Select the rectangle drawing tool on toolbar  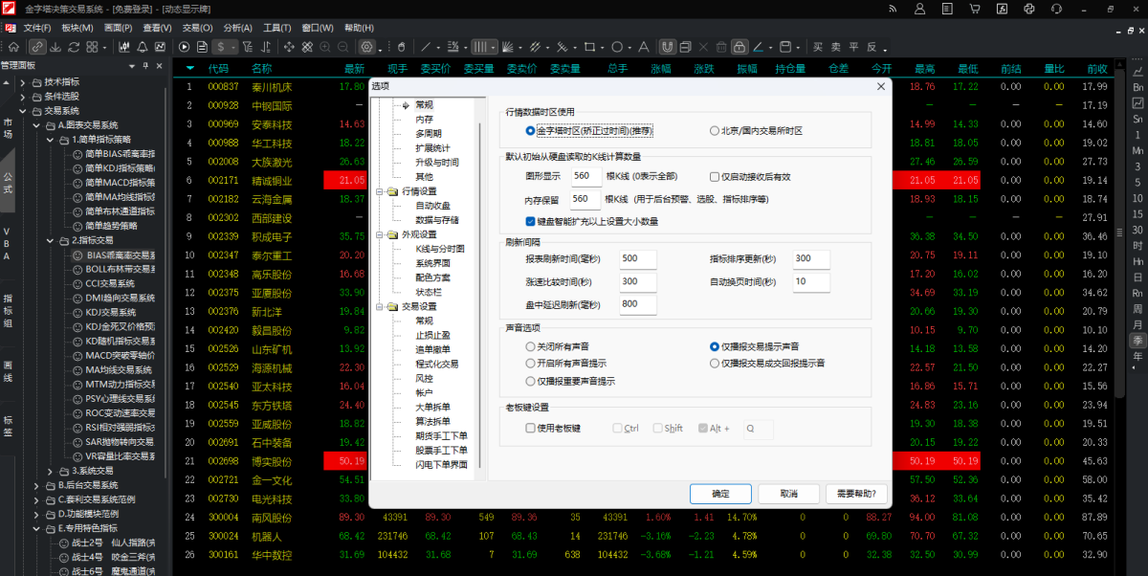592,45
